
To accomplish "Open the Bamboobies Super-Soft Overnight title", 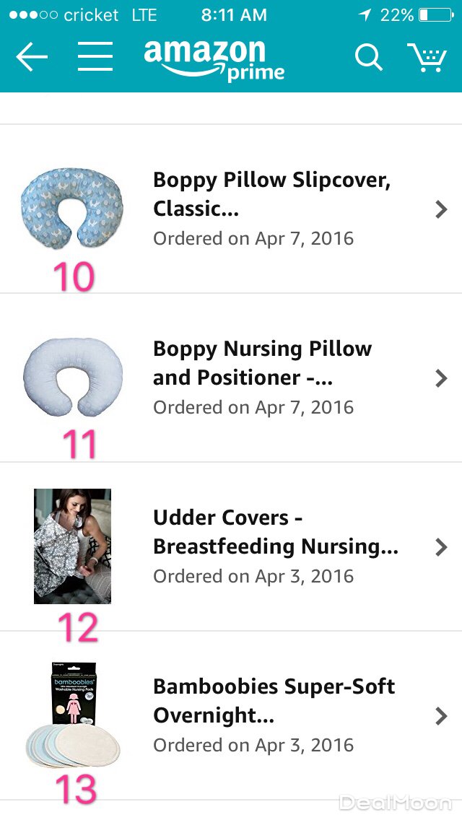I will [274, 701].
